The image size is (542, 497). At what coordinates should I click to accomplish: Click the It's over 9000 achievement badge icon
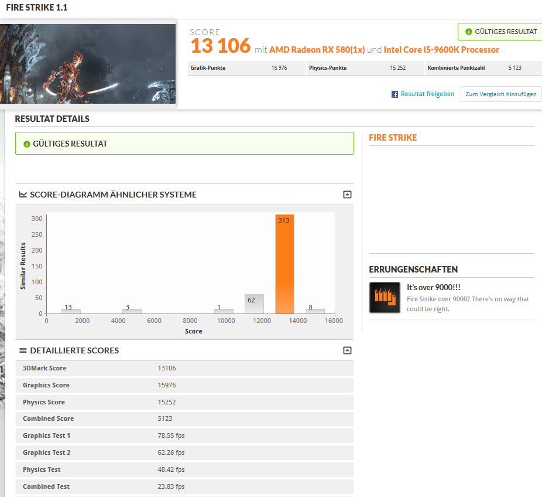[385, 298]
